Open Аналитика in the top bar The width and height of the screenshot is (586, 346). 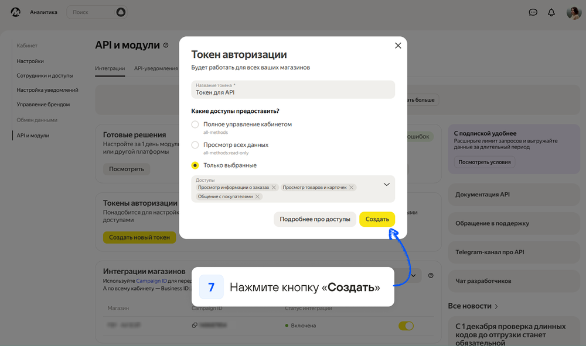(x=44, y=12)
